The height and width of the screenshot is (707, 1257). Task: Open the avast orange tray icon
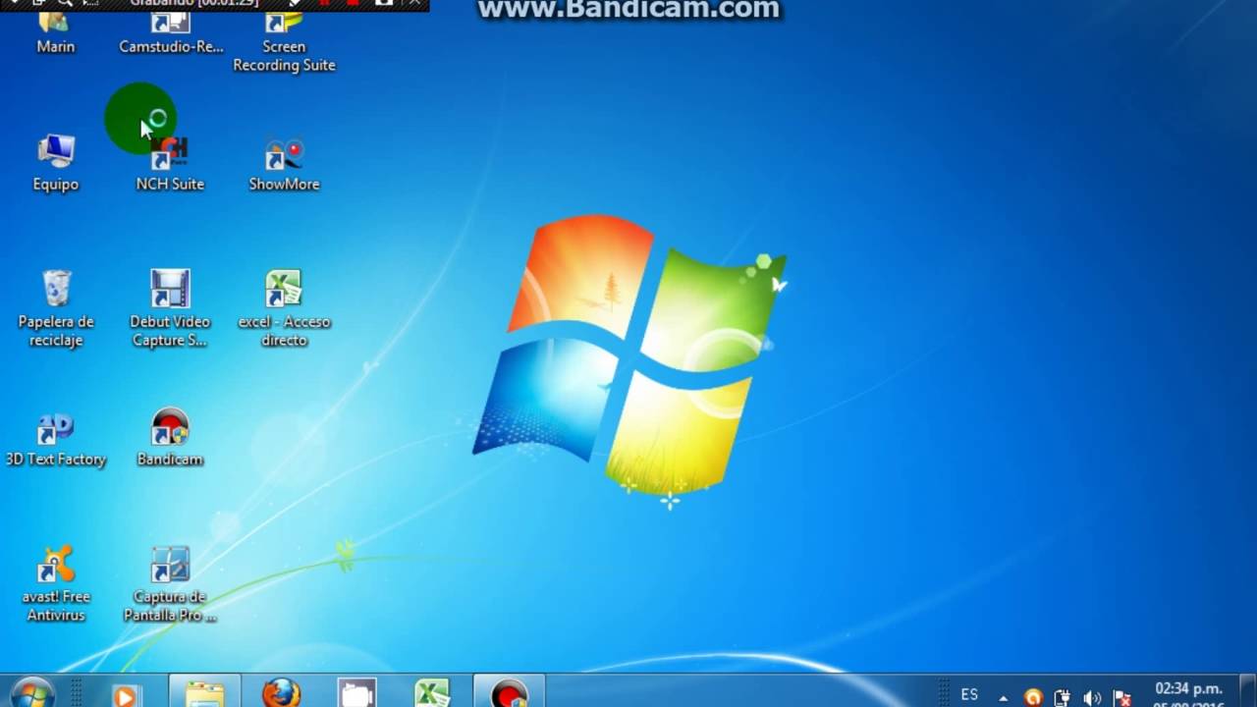[x=1033, y=697]
